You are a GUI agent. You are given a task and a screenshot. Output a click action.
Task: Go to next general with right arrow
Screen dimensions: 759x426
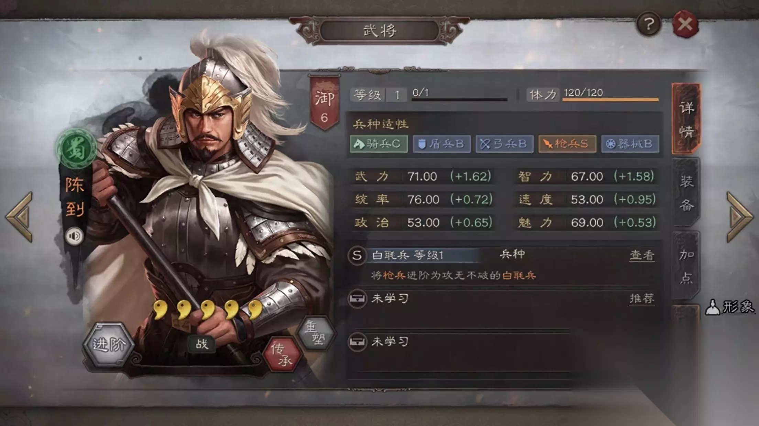tap(740, 217)
